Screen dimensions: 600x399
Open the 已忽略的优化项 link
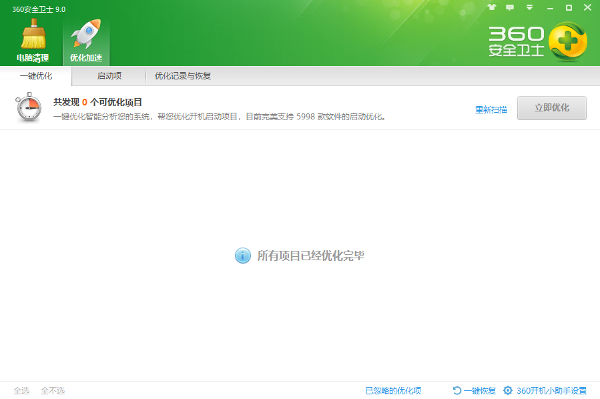(393, 391)
